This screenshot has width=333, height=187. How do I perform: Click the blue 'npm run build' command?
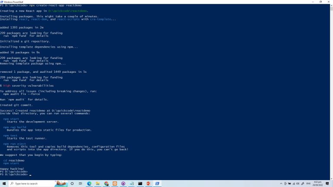click(x=15, y=127)
